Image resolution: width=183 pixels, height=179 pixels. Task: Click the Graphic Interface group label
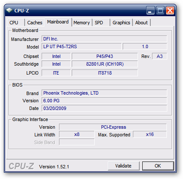click(x=30, y=119)
